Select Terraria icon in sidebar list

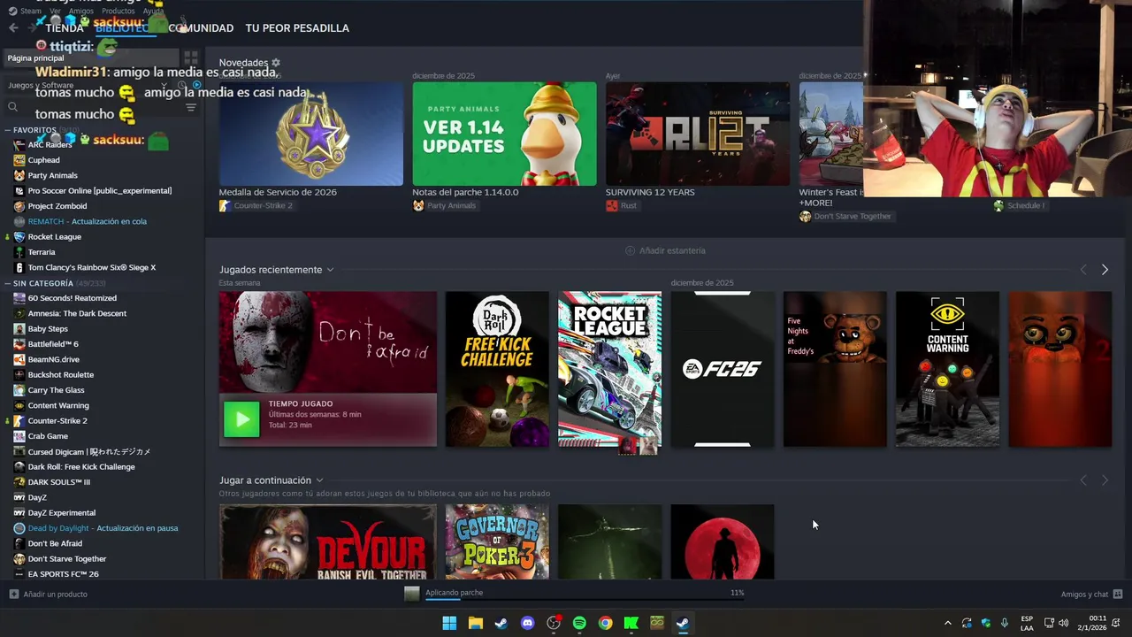pos(19,252)
